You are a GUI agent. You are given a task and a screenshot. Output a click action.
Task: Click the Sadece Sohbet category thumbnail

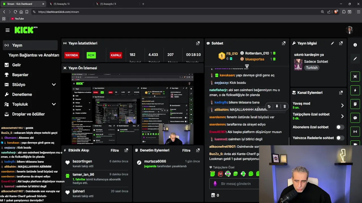click(x=298, y=65)
